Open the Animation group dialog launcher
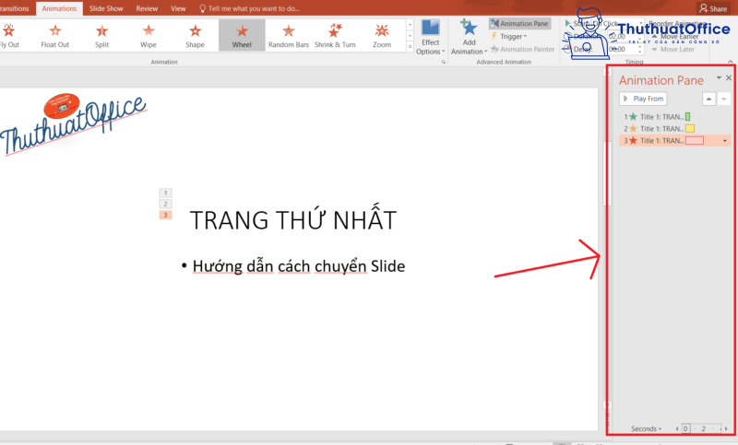Image resolution: width=738 pixels, height=445 pixels. [444, 62]
